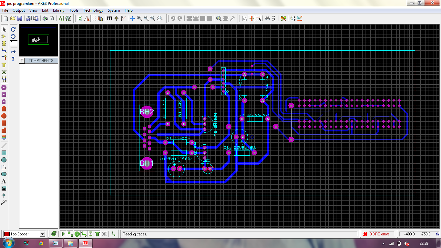This screenshot has height=248, width=441.
Task: Select the dimension measurement tool
Action: point(4,202)
